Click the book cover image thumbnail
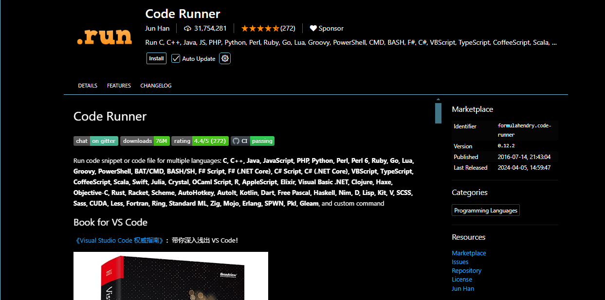 click(x=170, y=277)
